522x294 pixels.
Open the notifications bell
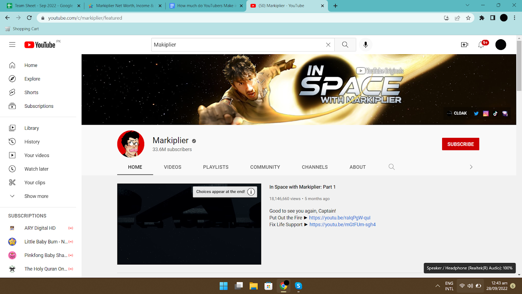click(x=481, y=45)
